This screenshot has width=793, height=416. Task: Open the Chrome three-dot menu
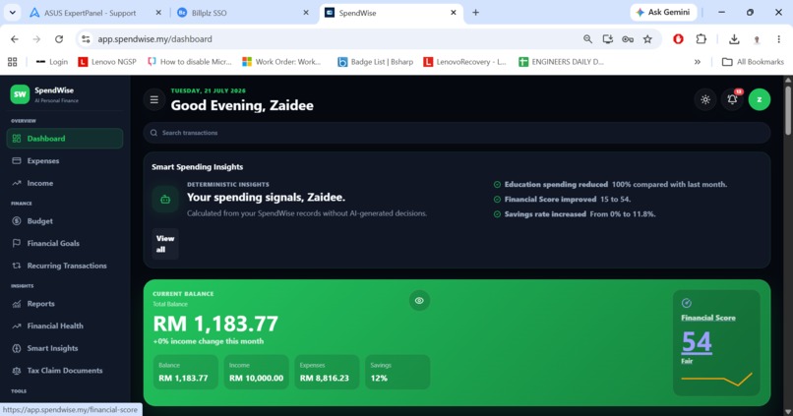[779, 39]
